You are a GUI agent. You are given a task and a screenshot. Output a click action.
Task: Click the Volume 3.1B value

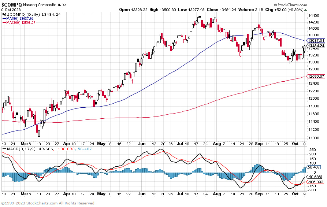[x=251, y=10]
